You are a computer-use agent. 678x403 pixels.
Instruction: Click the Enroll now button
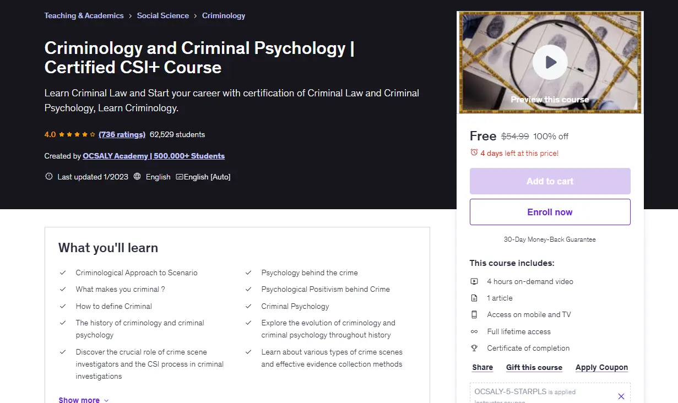click(x=550, y=212)
